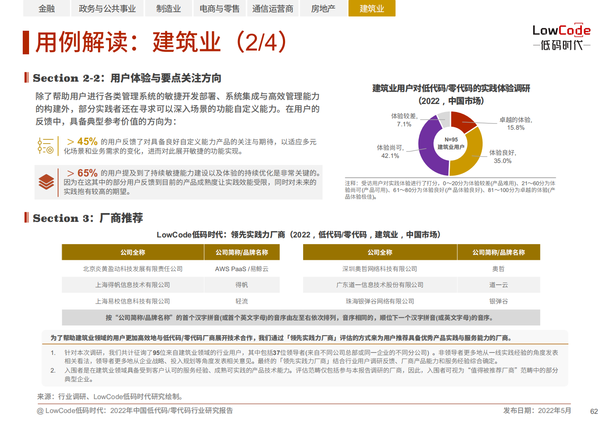Screen dimensions: 608x421
Task: Click the 体验尚可, 42.1% label
Action: (x=390, y=152)
